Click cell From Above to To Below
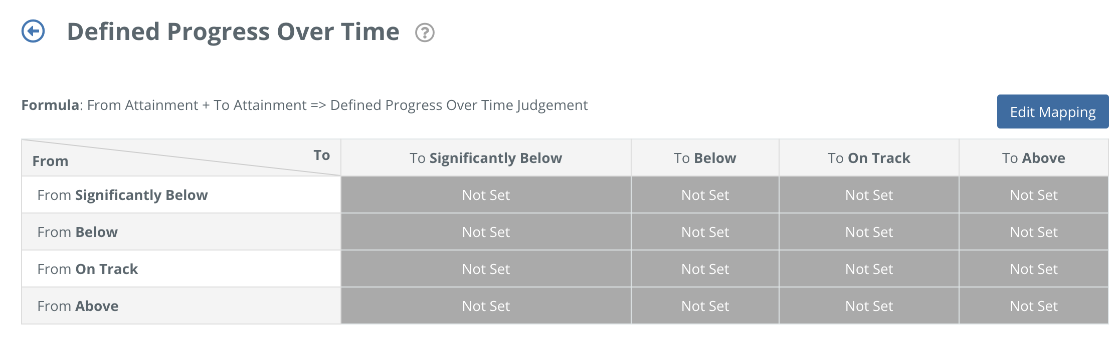The height and width of the screenshot is (341, 1120). pos(705,306)
